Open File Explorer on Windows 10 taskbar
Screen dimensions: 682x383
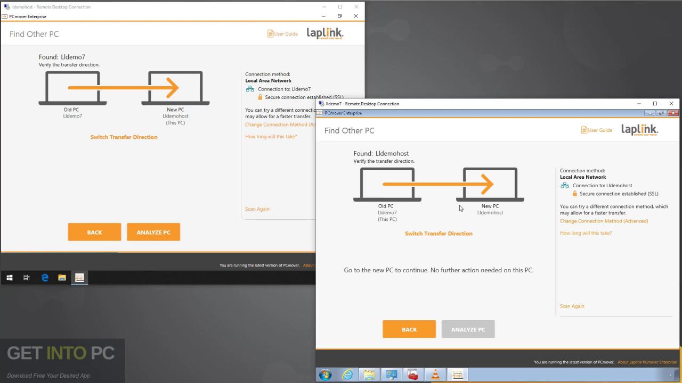click(62, 277)
